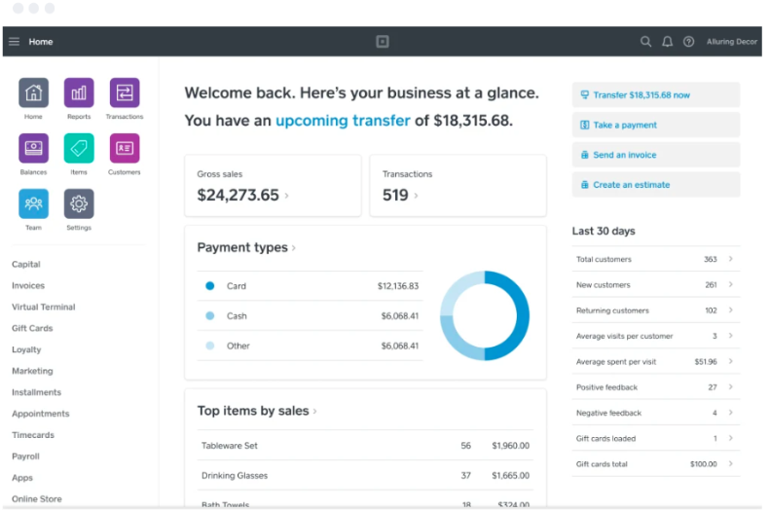Click the notifications bell icon
Image resolution: width=770 pixels, height=511 pixels.
668,42
